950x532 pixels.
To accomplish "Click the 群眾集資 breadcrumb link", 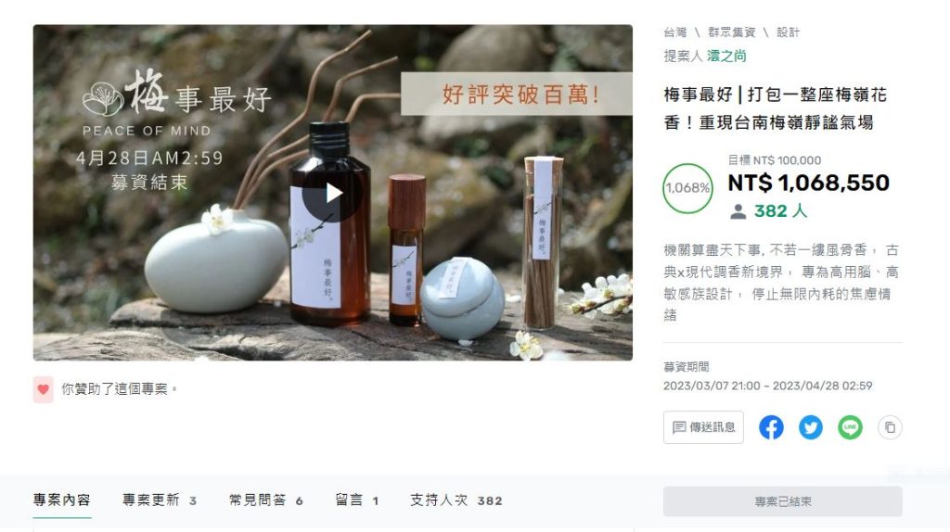I will pos(731,32).
